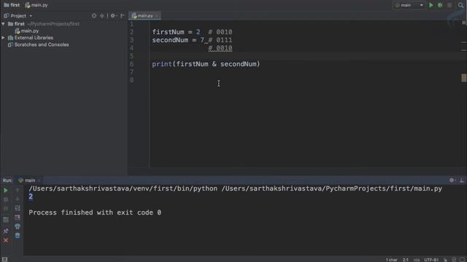467x262 pixels.
Task: Clear all console output with trash icon
Action: click(x=18, y=236)
